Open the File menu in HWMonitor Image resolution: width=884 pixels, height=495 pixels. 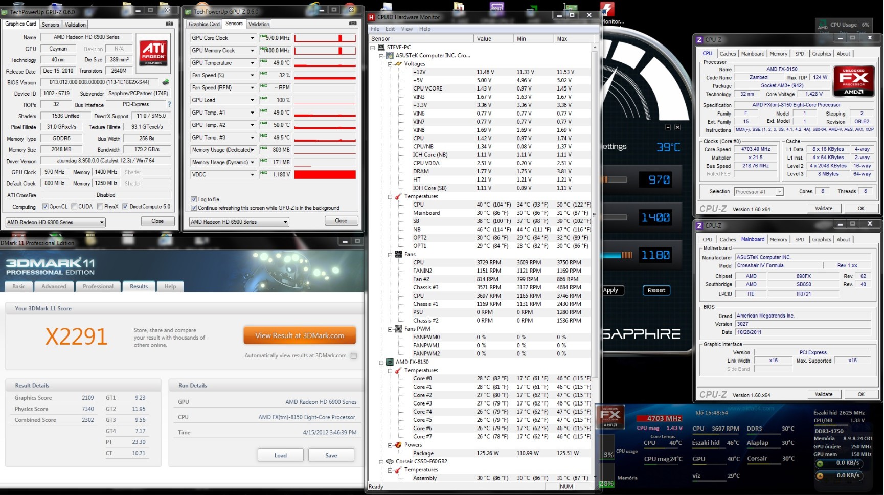[x=375, y=29]
